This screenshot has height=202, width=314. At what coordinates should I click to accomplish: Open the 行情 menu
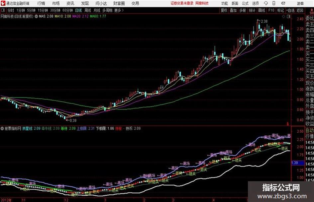(41, 3)
